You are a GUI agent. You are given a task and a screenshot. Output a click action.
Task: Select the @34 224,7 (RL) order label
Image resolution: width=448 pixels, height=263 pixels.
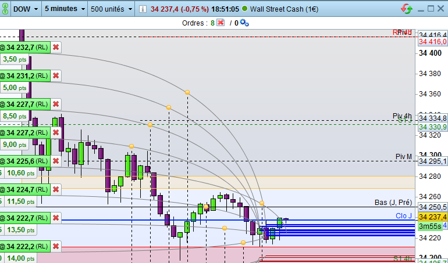[25, 189]
